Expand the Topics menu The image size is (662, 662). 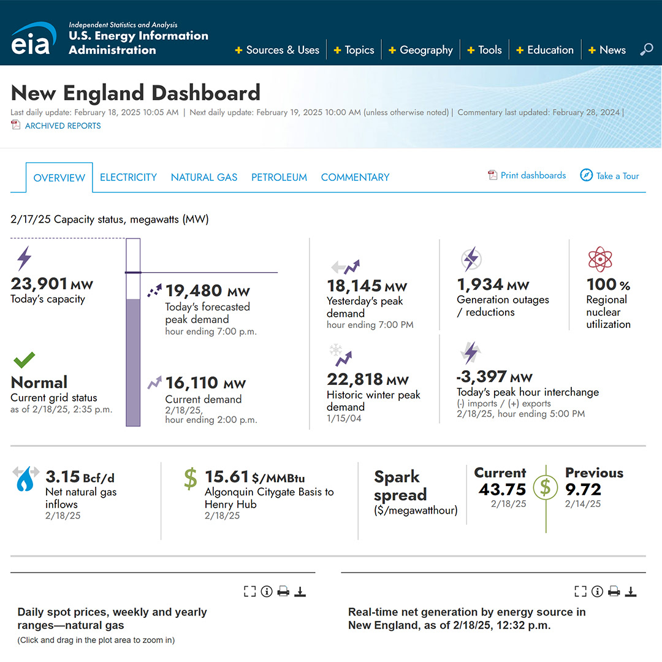354,50
